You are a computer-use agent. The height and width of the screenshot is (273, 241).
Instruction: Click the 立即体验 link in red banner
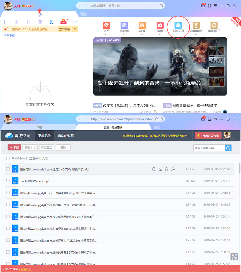tap(24, 269)
